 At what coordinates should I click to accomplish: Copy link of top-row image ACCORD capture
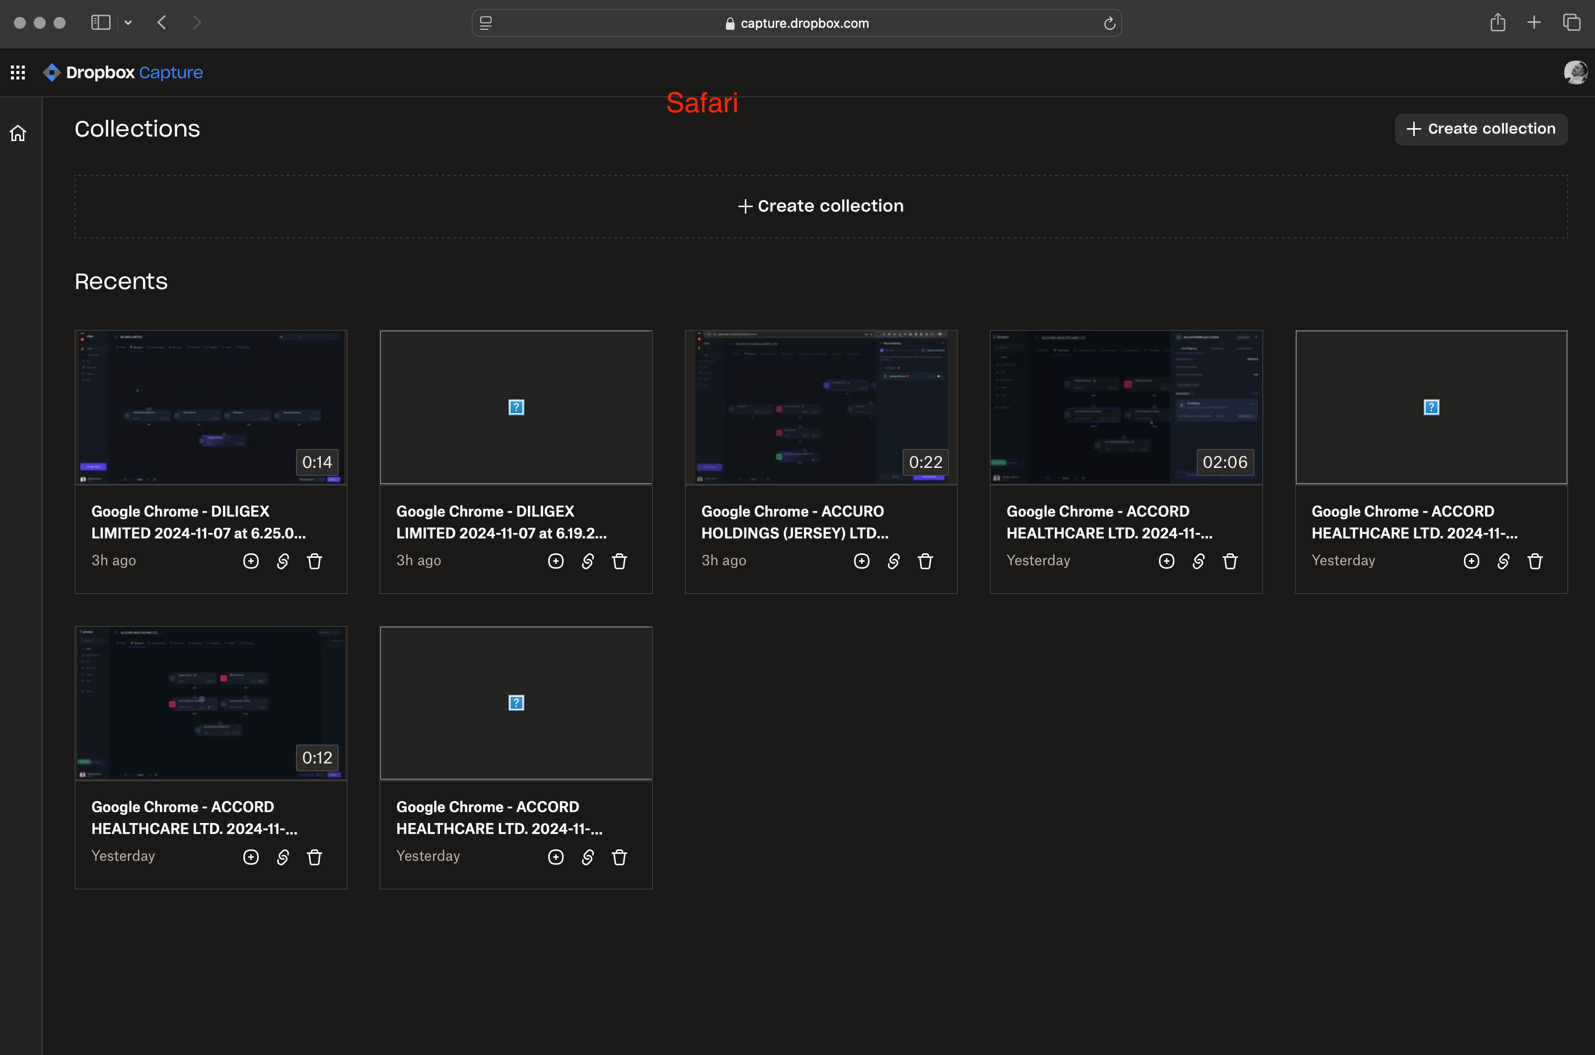[1504, 561]
